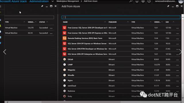Viewport: 184px width, 103px height.
Task: Click the ownCloud item icon
Action: (64, 86)
